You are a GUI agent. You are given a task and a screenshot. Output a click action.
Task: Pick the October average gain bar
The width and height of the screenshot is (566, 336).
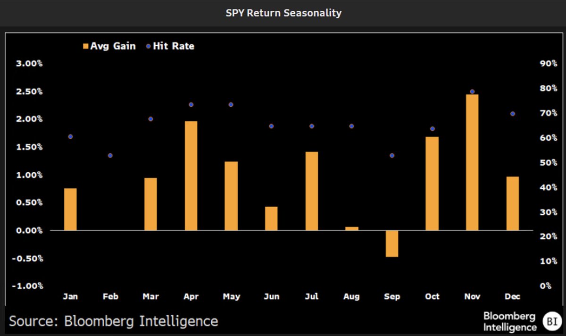pos(432,184)
